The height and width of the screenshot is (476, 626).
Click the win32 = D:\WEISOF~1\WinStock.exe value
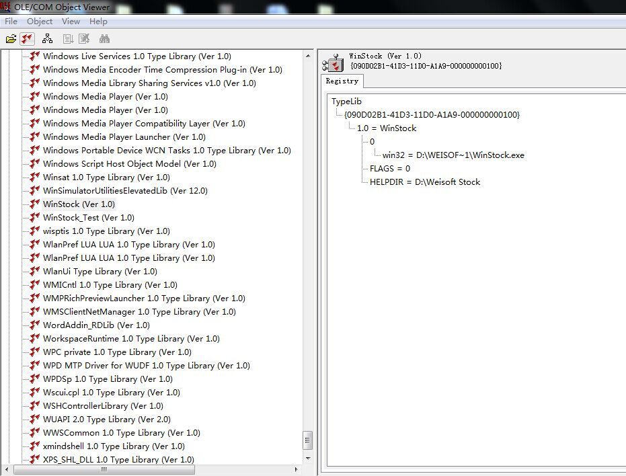(453, 155)
